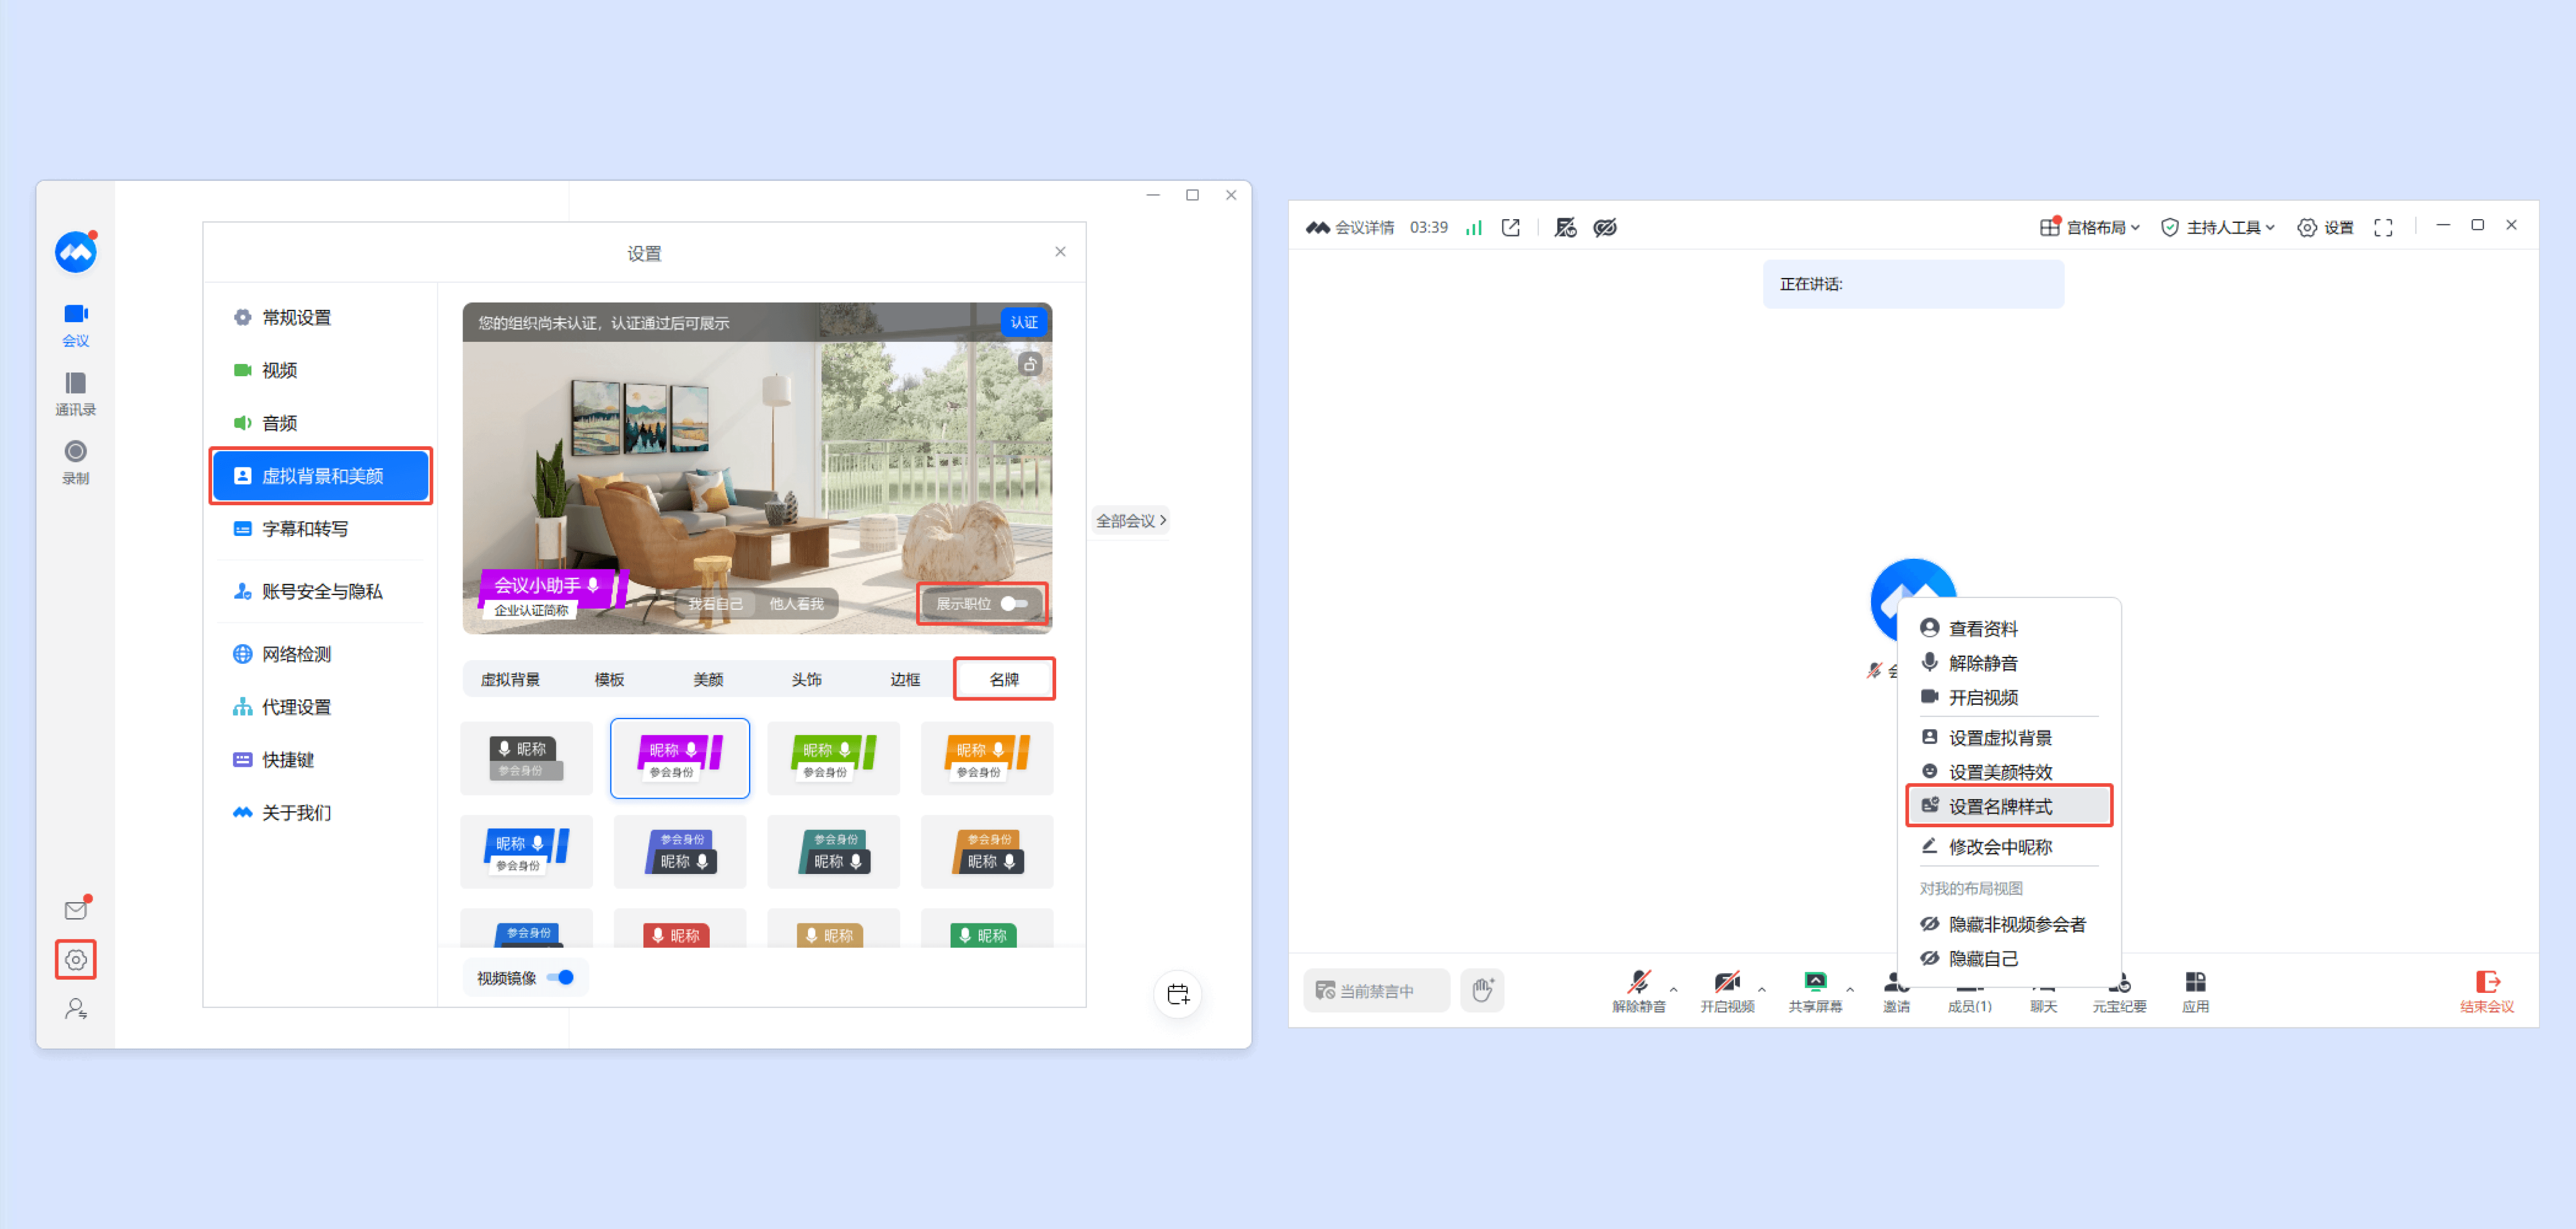This screenshot has width=2576, height=1229.
Task: Click the raise hand icon
Action: 1482,990
